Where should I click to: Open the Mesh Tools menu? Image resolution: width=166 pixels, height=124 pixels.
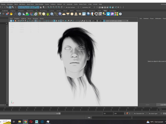[30, 4]
